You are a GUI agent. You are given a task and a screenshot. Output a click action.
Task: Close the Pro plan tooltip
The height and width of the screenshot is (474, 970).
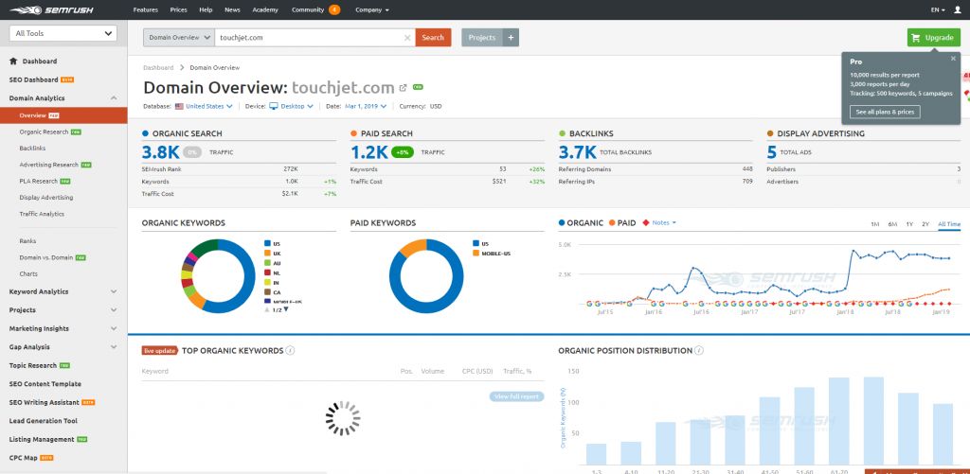coord(953,59)
